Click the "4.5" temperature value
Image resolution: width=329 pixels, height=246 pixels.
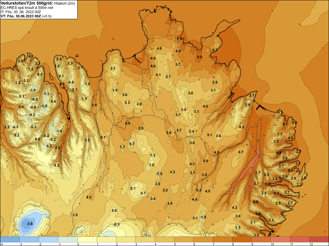click(x=208, y=191)
